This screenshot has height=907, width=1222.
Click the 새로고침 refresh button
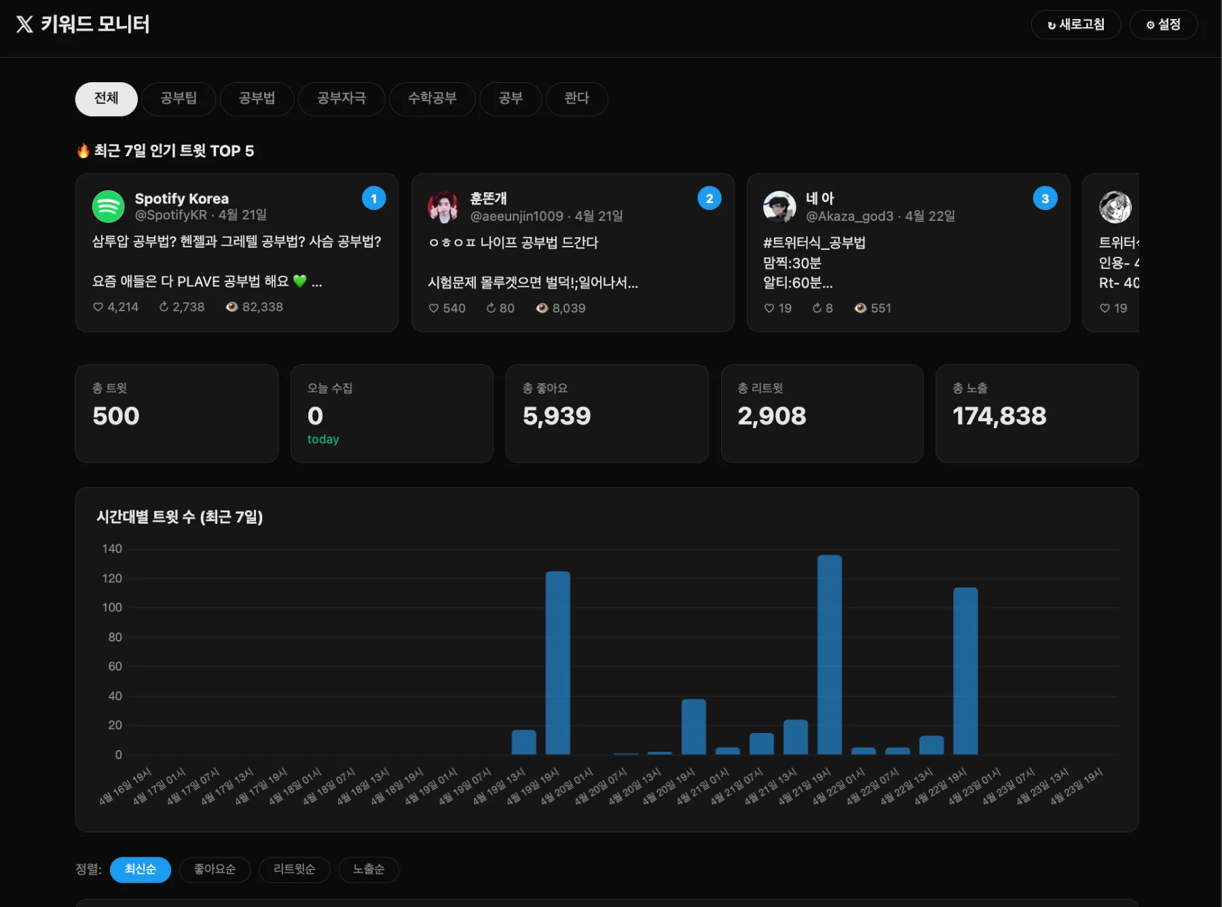[1076, 24]
